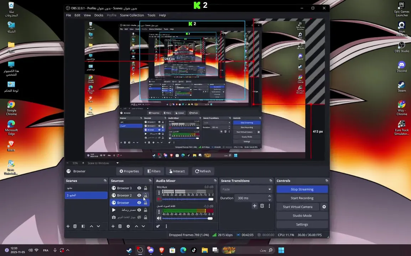Open the Scale to Window dropdown

pos(103,163)
